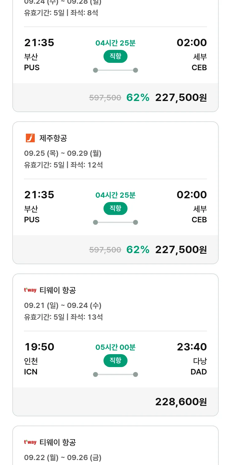Screen dimensions: 231x465
Task: Choose the 227,500원 price on the 8석 card
Action: pyautogui.click(x=181, y=98)
